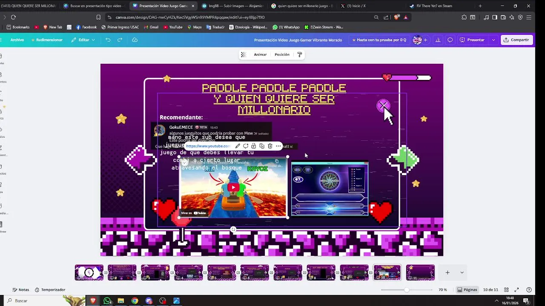
Task: Select the copy style paint roller
Action: 300,55
